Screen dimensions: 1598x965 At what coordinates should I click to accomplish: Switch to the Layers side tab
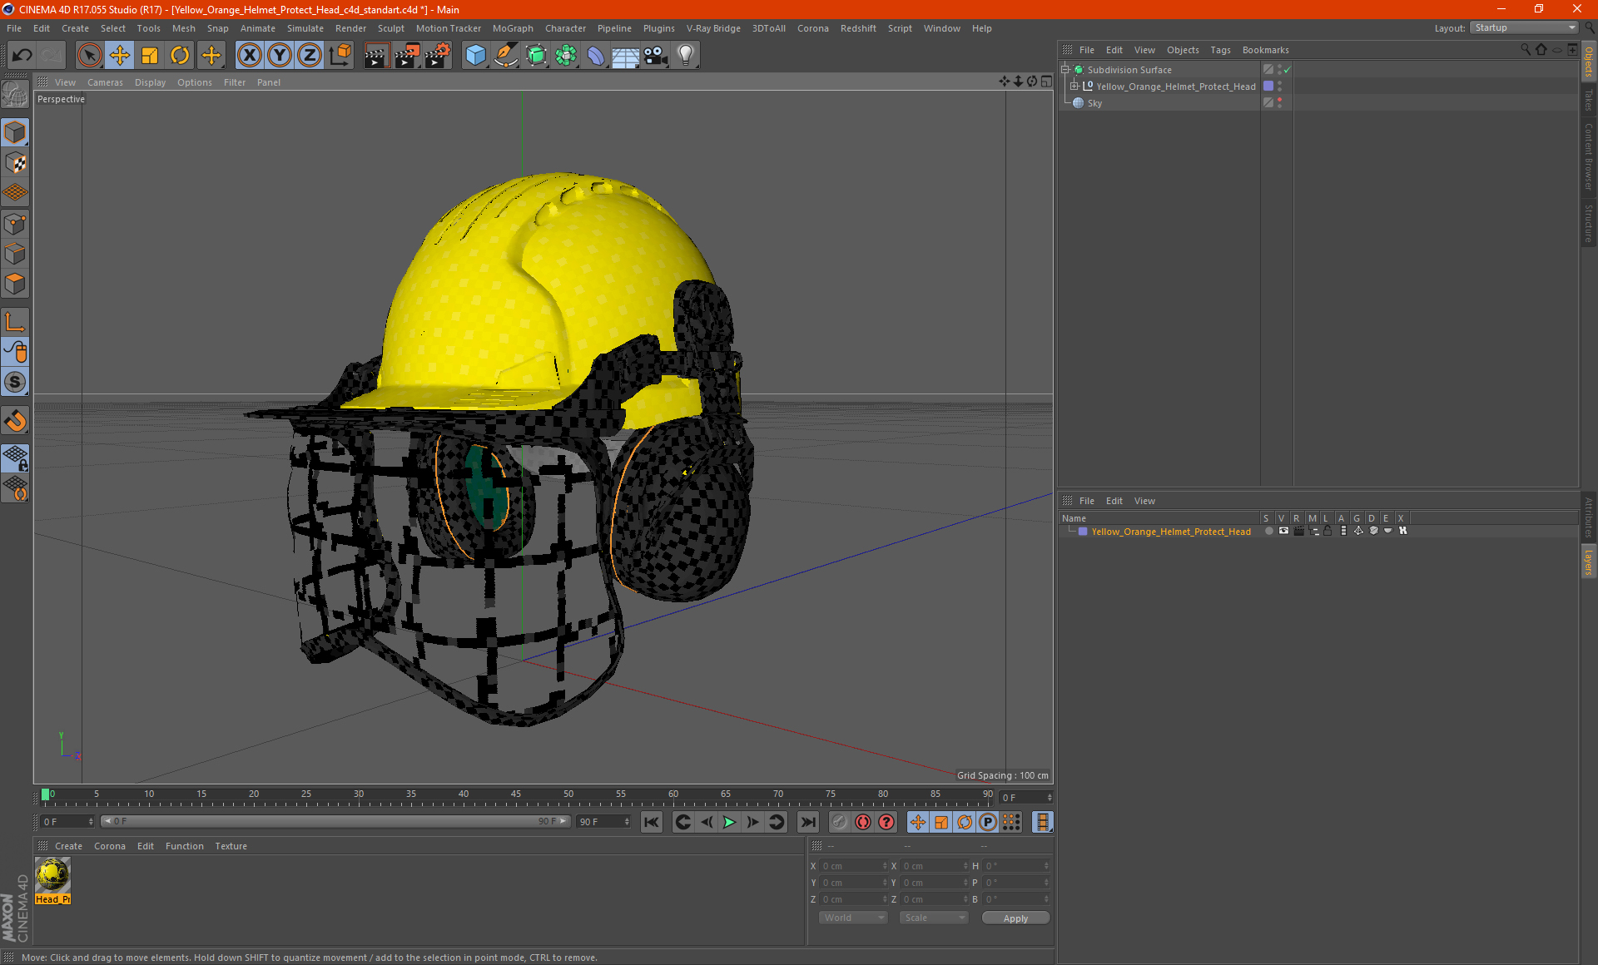tap(1589, 562)
